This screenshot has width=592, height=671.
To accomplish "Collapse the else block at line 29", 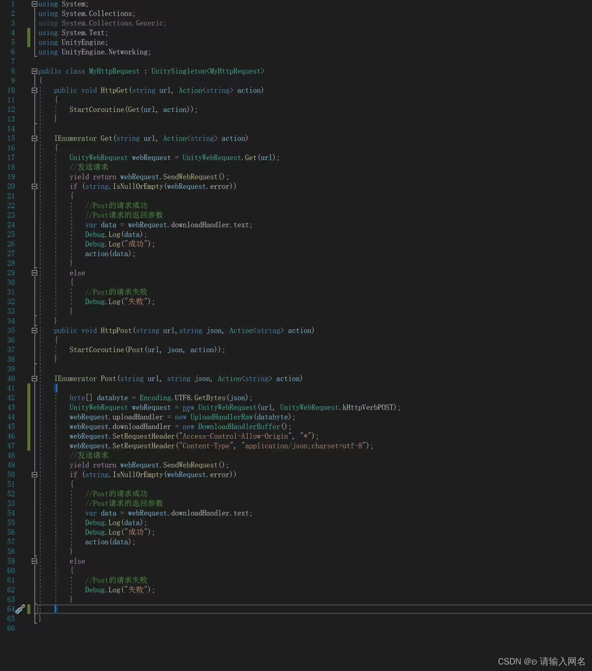I will click(x=34, y=273).
